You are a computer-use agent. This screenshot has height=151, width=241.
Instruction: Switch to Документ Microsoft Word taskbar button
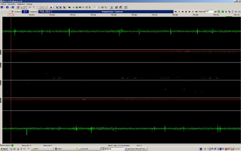click(136, 149)
